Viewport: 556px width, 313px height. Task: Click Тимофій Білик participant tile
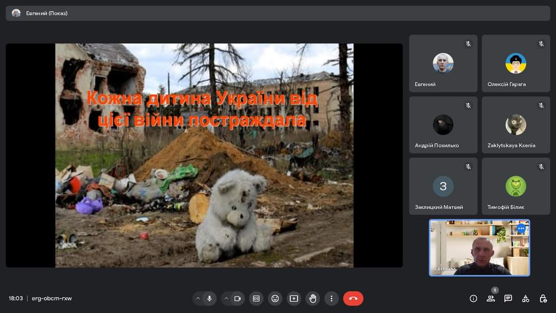pyautogui.click(x=516, y=186)
